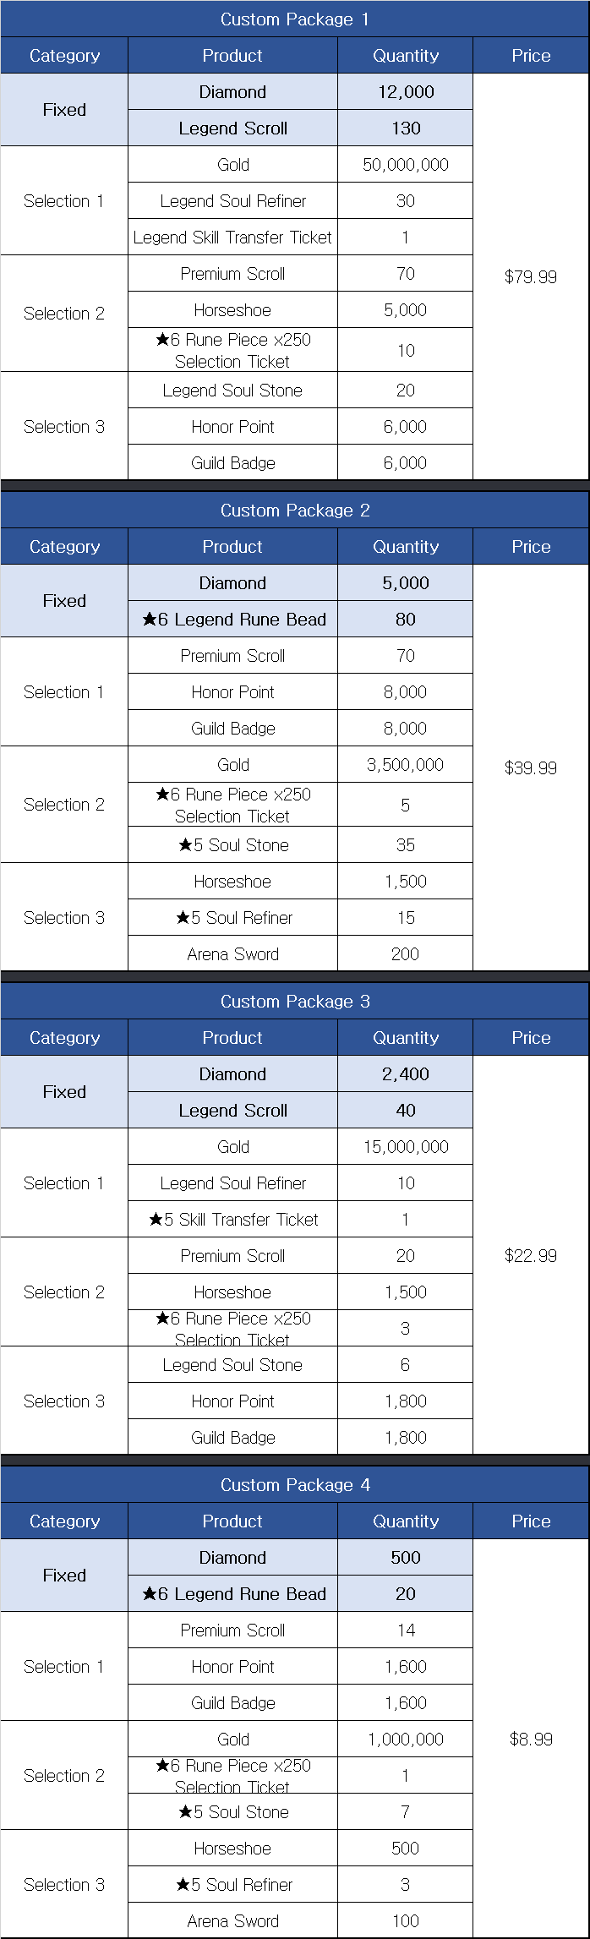This screenshot has height=1939, width=590.
Task: Click the 15,000,000 Gold quantity
Action: 406,1147
